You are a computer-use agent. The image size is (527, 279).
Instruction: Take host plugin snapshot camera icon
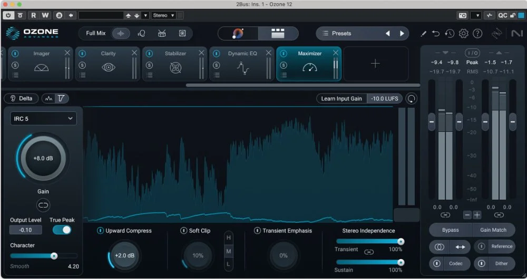463,15
